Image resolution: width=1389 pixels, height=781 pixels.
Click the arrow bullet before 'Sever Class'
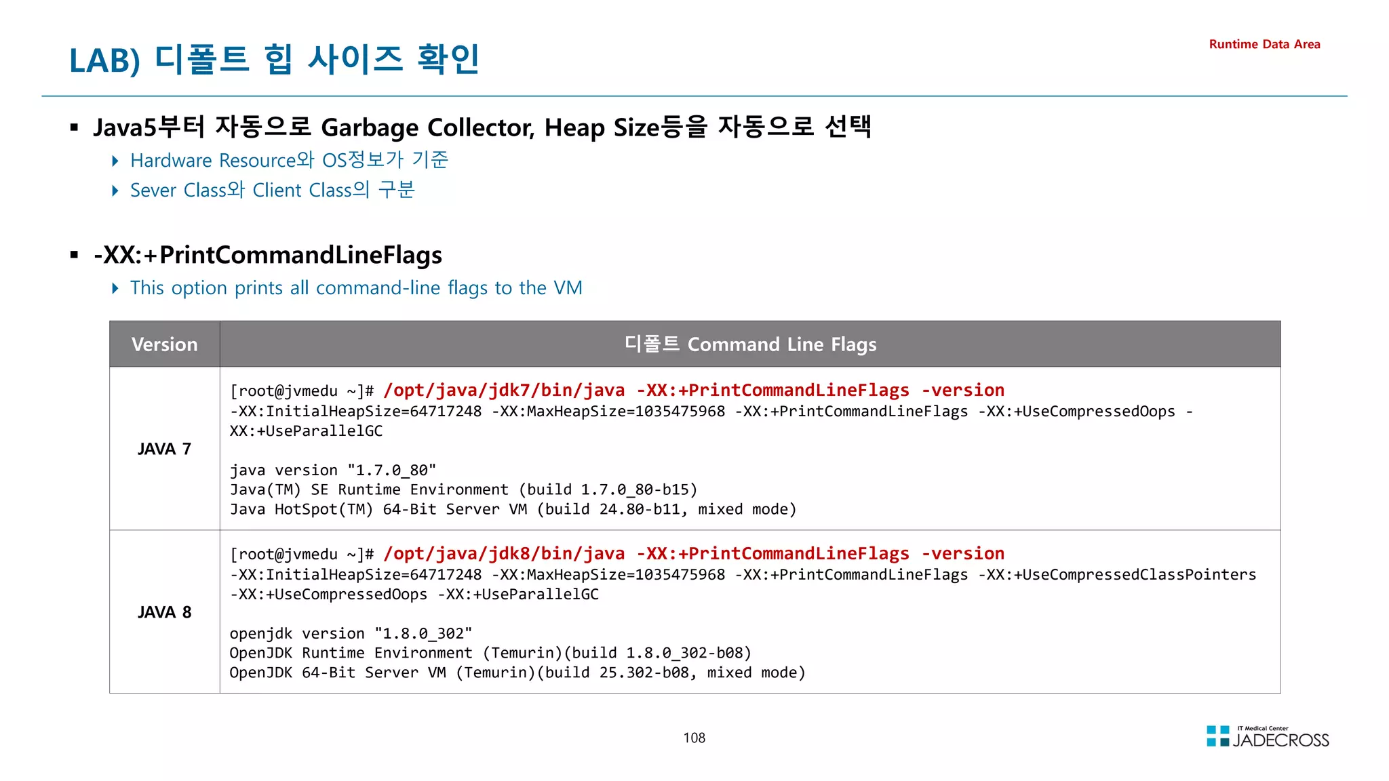point(115,191)
